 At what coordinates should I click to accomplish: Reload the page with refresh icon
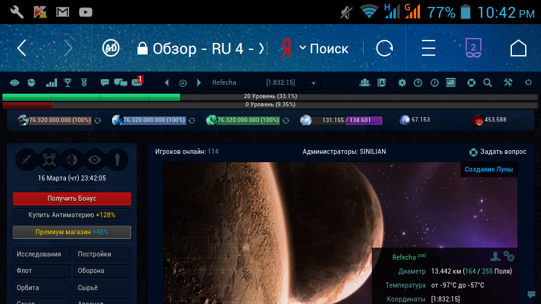pyautogui.click(x=385, y=48)
